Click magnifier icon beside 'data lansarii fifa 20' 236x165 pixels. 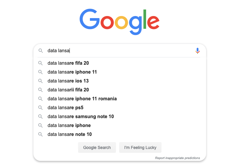pos(41,90)
